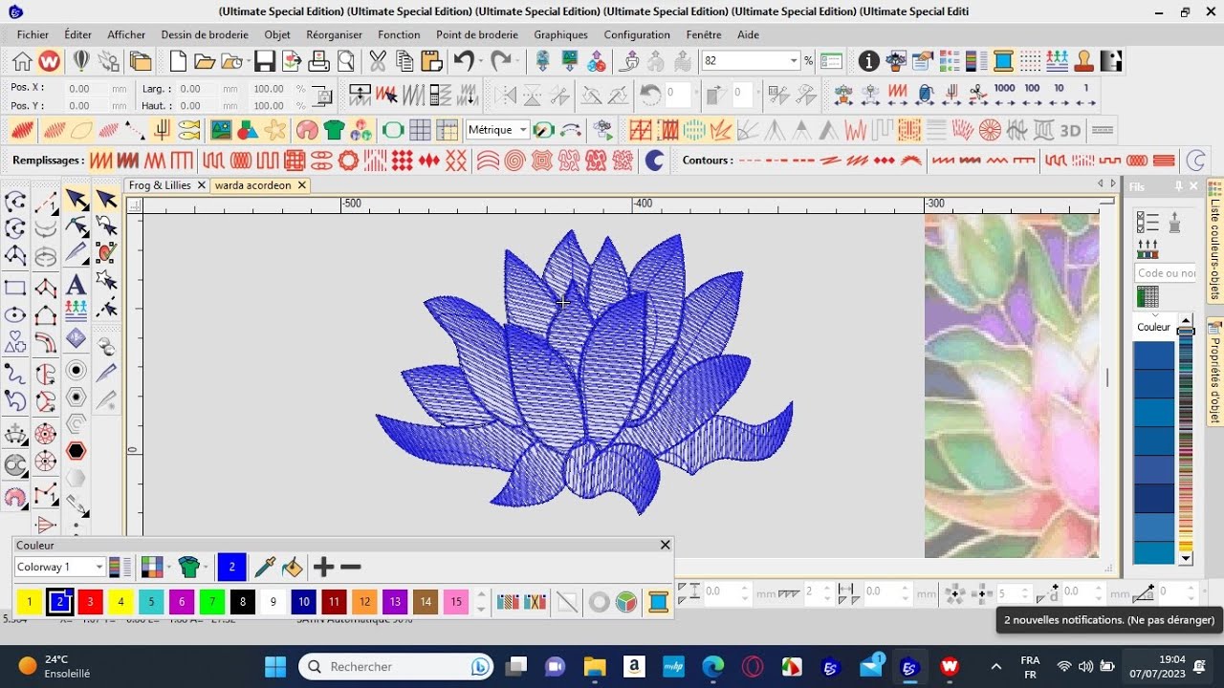Select the red hexagon tool in left toolbox
The width and height of the screenshot is (1224, 688).
click(x=76, y=450)
